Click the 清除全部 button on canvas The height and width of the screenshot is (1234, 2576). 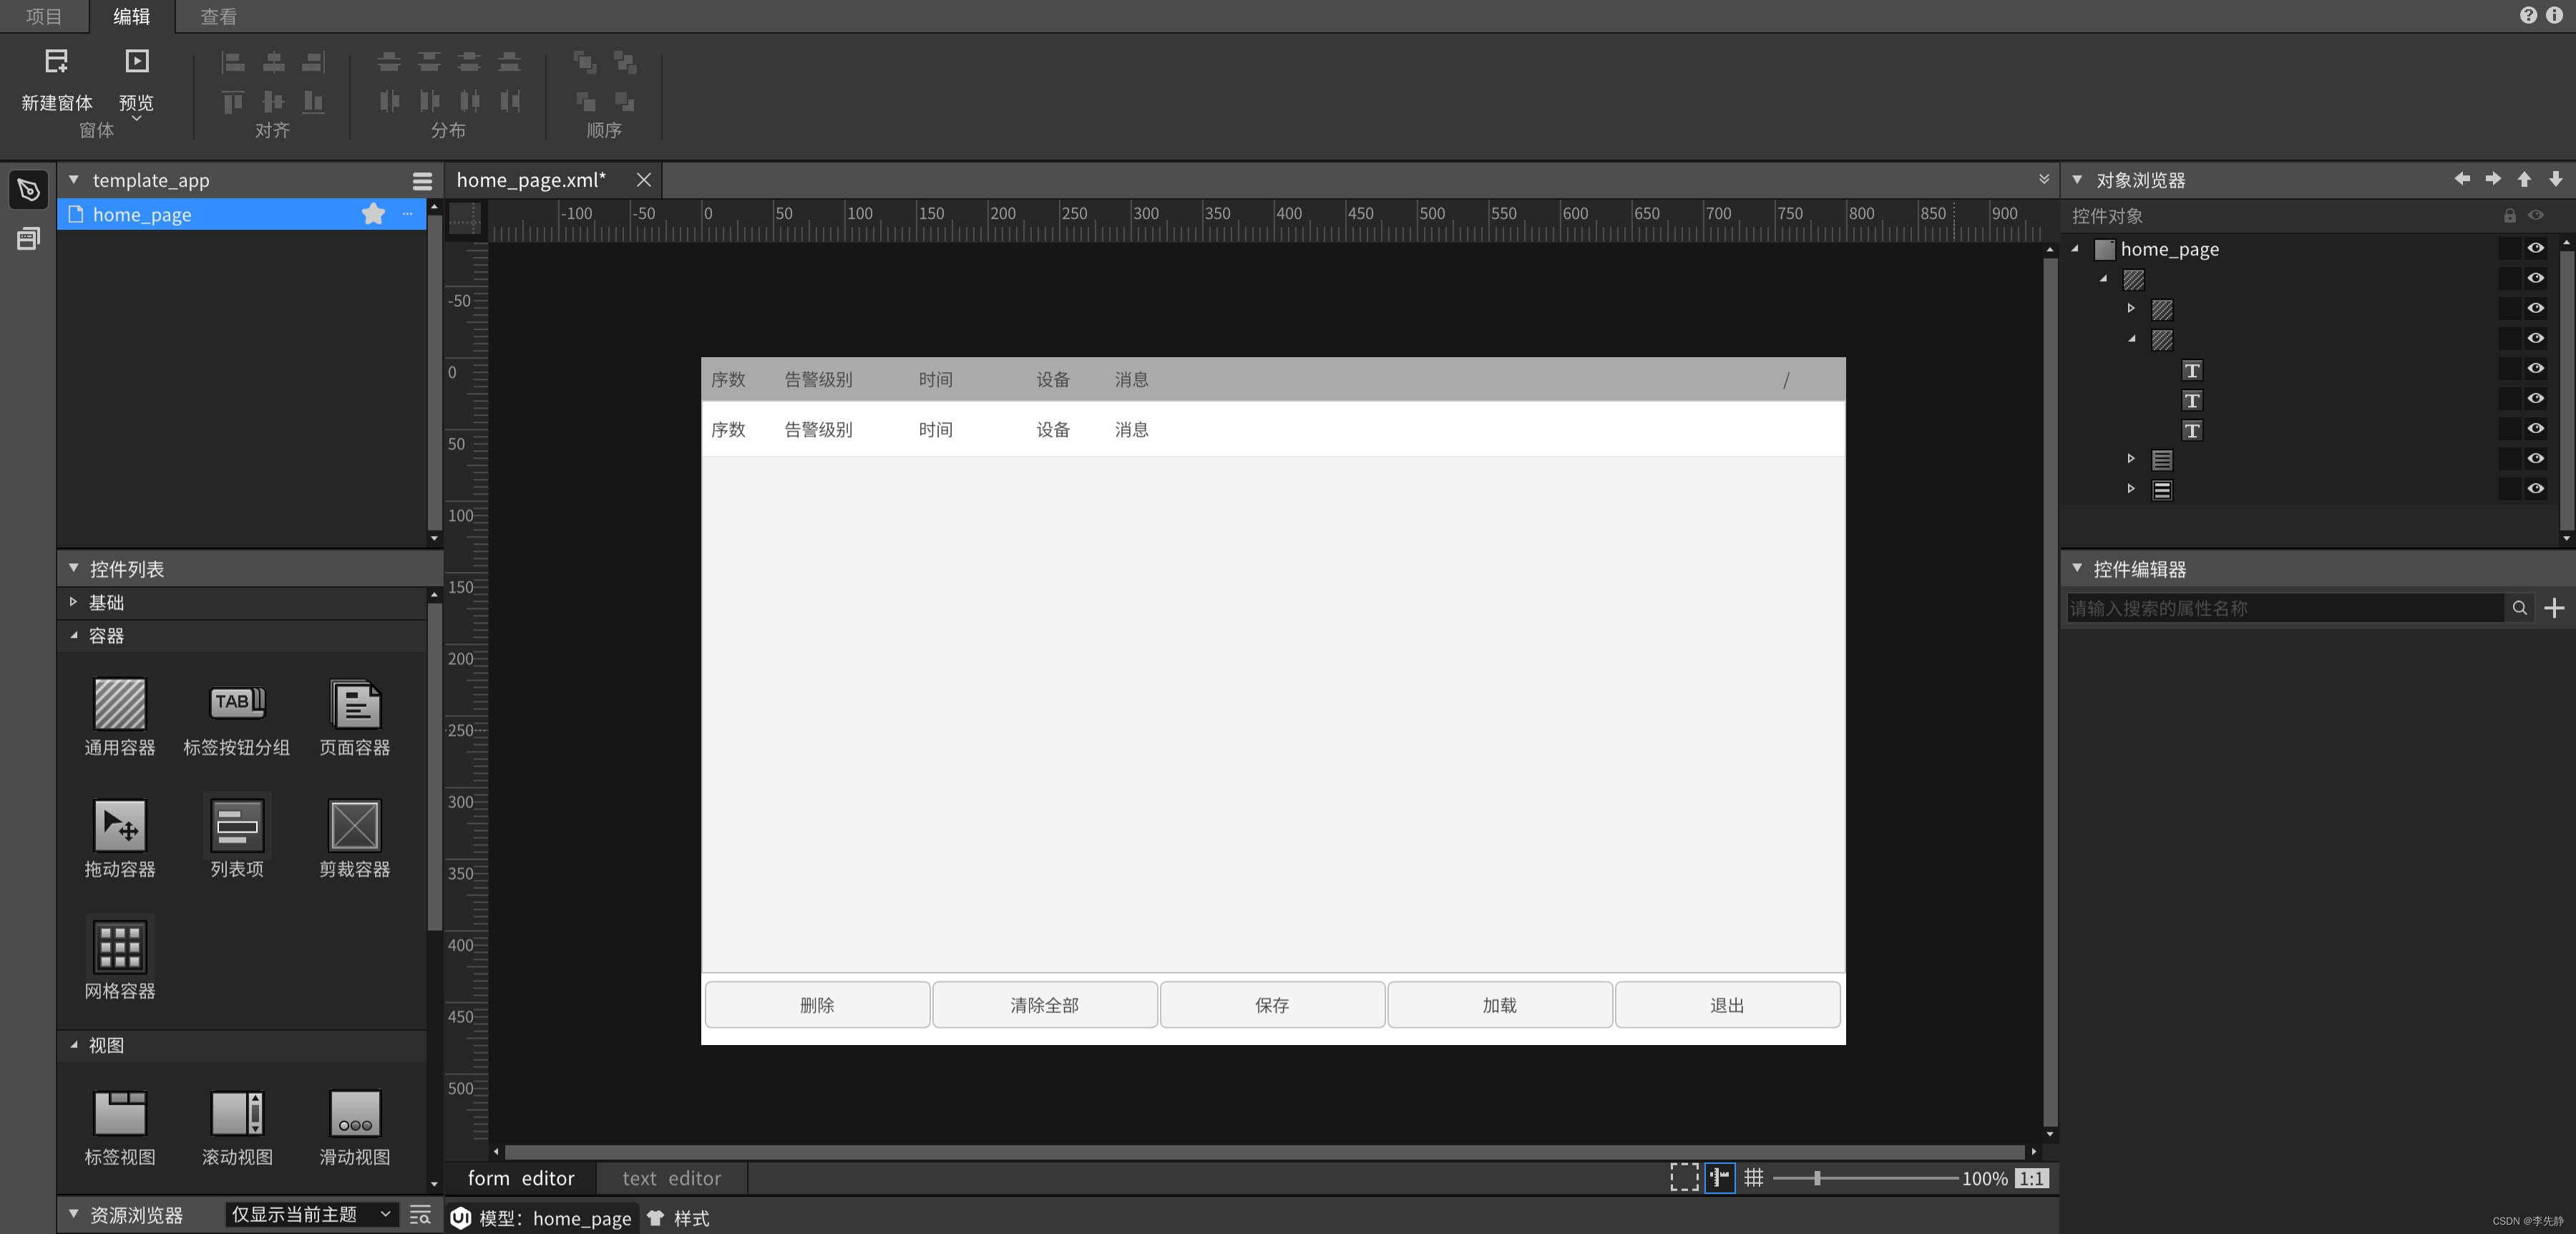coord(1045,1005)
